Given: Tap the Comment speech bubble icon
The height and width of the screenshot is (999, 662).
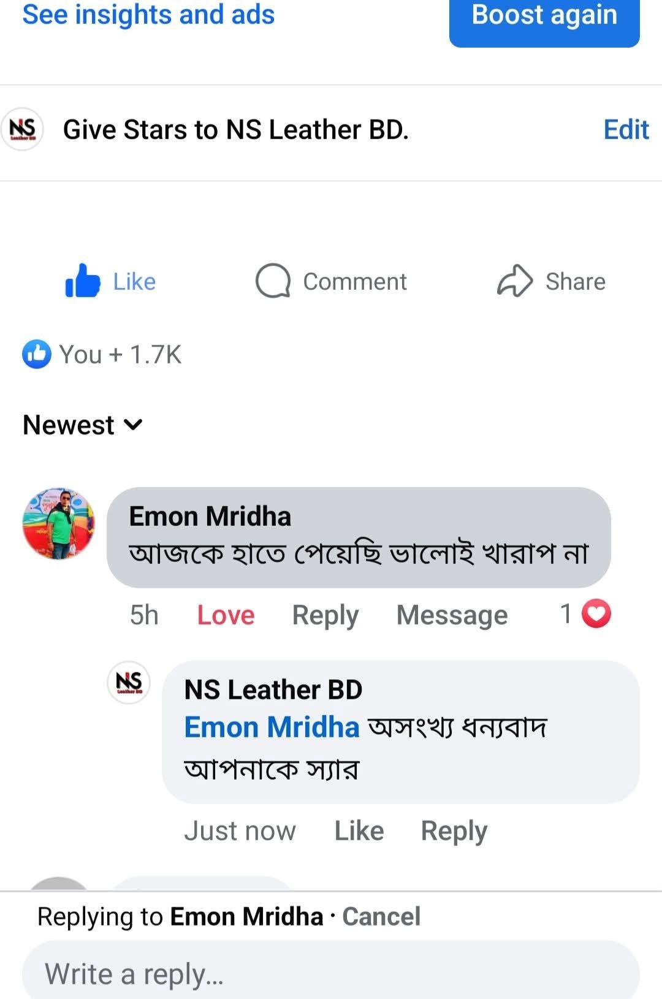Looking at the screenshot, I should tap(273, 281).
